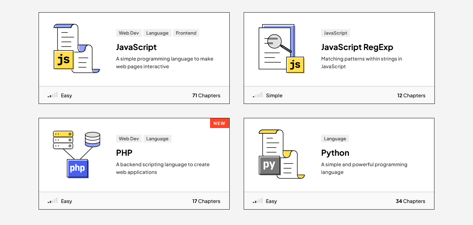Screen dimensions: 473x225
Task: Click description 'A simple programming language to make'
Action: click(x=165, y=59)
